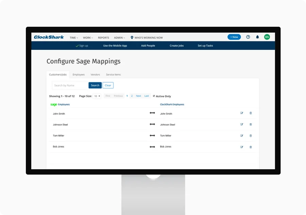The image size is (306, 215).
Task: Click the location pin icon in the top navigation
Action: (x=132, y=38)
